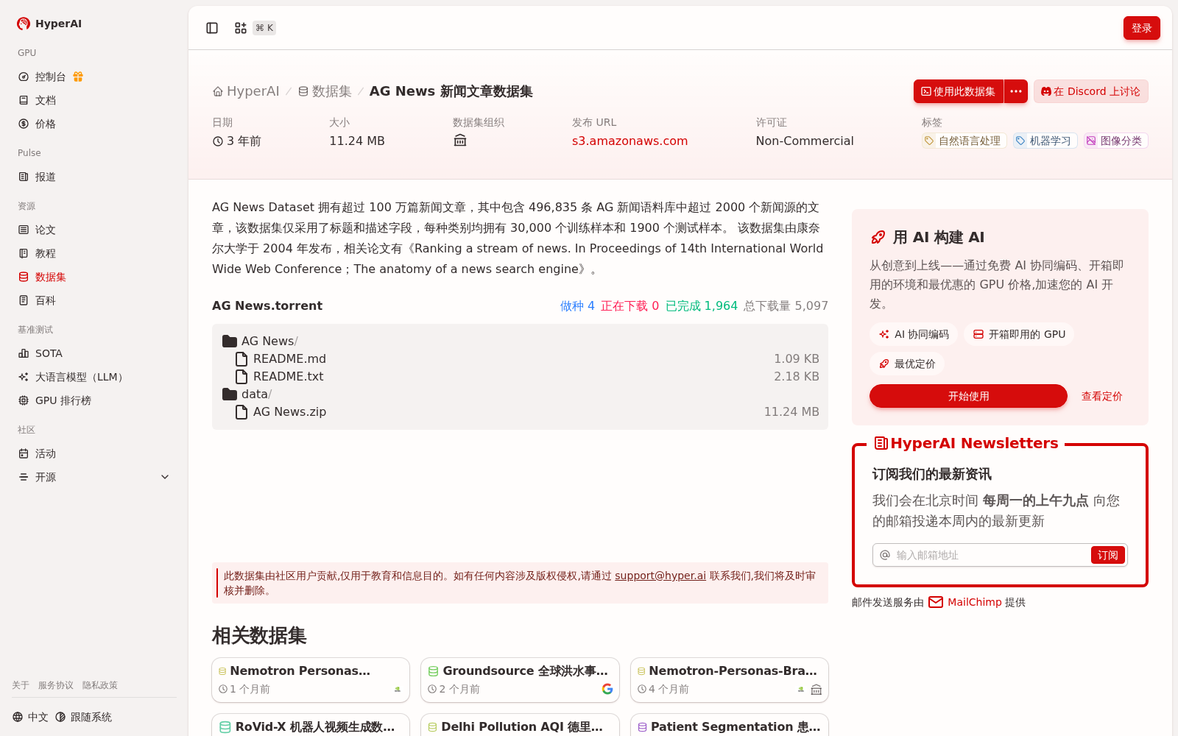Open 教程 in the sidebar

(94, 253)
